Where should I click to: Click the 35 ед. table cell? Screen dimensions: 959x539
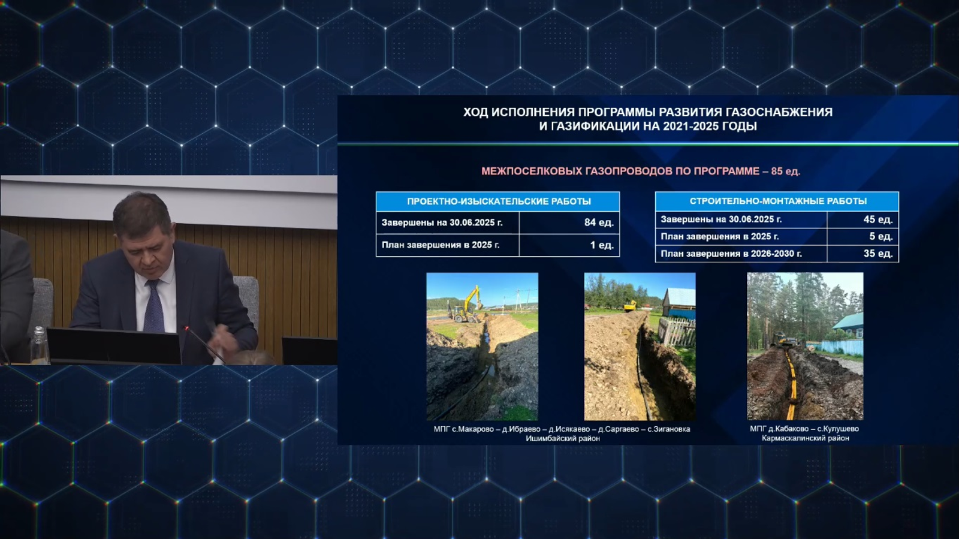pos(863,254)
